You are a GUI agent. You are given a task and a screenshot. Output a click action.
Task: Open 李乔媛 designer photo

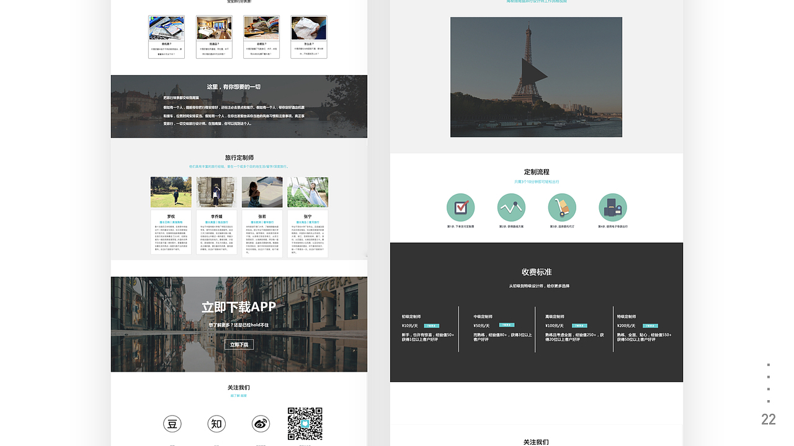tap(216, 192)
